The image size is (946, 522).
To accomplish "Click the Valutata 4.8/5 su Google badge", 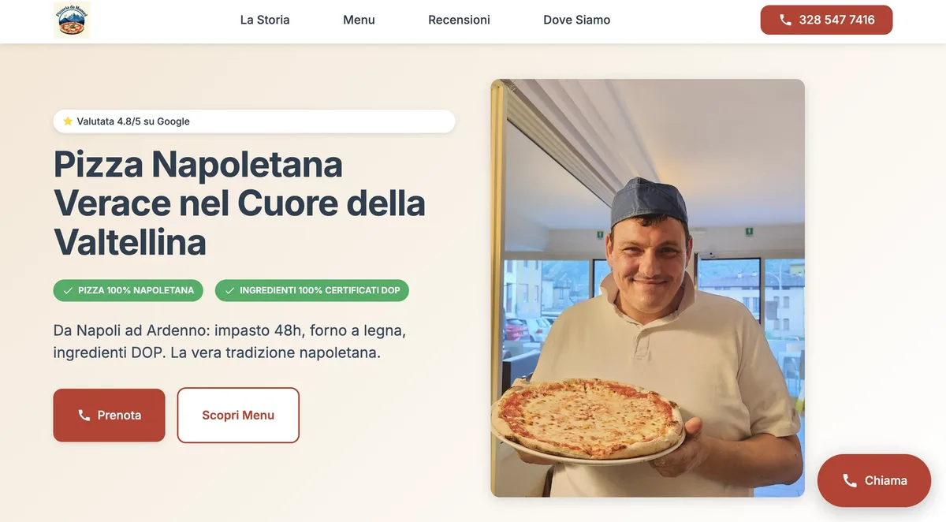I will [254, 121].
